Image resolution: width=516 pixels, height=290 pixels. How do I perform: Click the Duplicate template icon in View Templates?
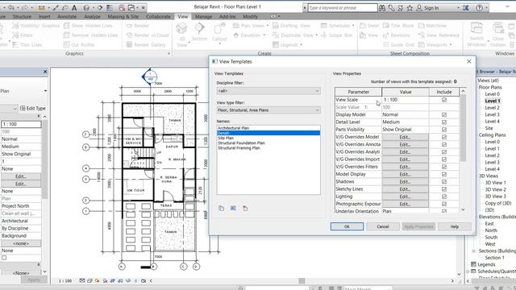[x=221, y=208]
